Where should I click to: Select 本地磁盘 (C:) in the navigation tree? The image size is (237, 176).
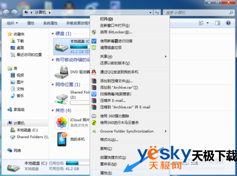pyautogui.click(x=27, y=130)
